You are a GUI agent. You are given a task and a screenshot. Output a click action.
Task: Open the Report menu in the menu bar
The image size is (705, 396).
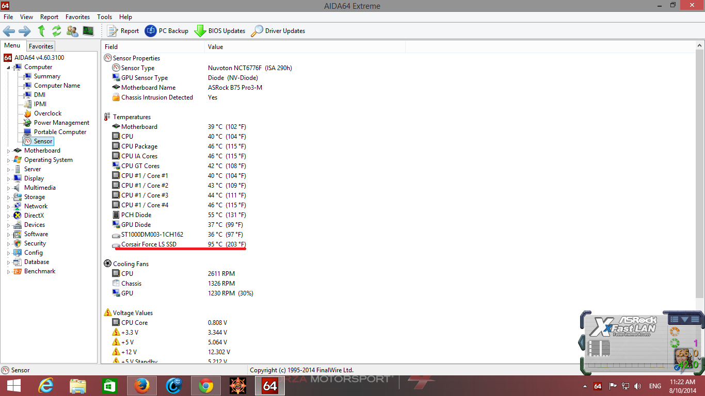click(49, 17)
